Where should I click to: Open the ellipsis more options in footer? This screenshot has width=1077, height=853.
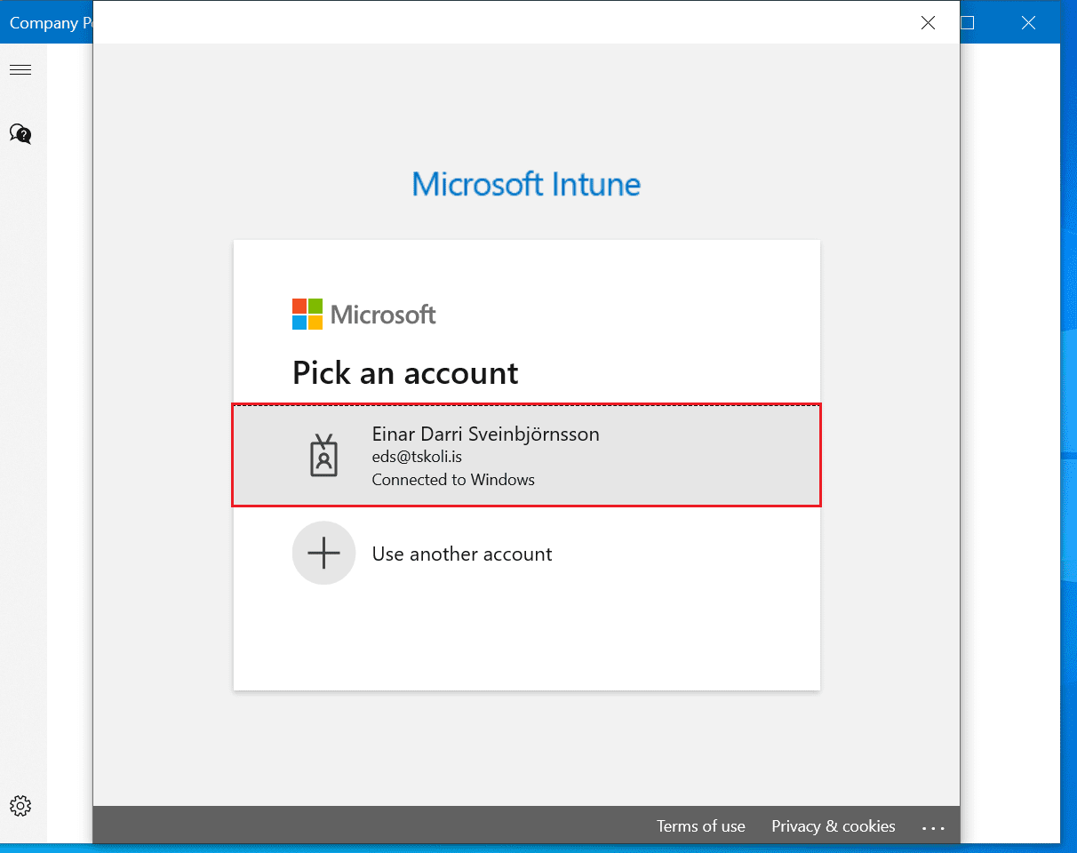click(933, 827)
